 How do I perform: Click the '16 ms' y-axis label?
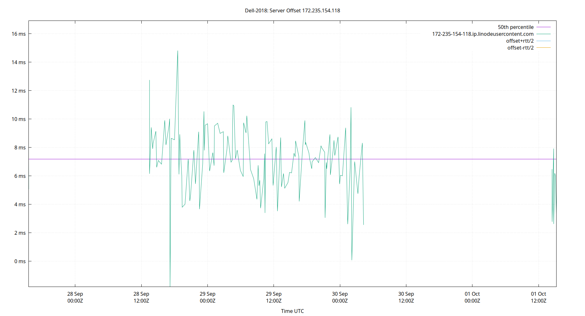19,34
